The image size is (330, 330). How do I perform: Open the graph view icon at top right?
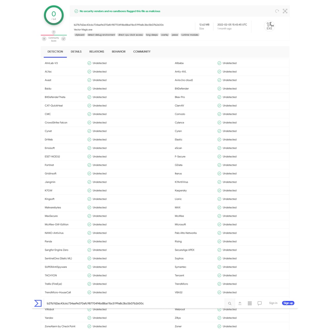click(285, 11)
